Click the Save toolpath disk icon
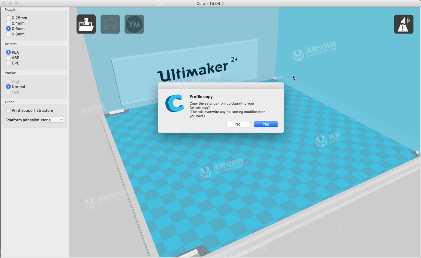The height and width of the screenshot is (258, 421). tap(110, 24)
